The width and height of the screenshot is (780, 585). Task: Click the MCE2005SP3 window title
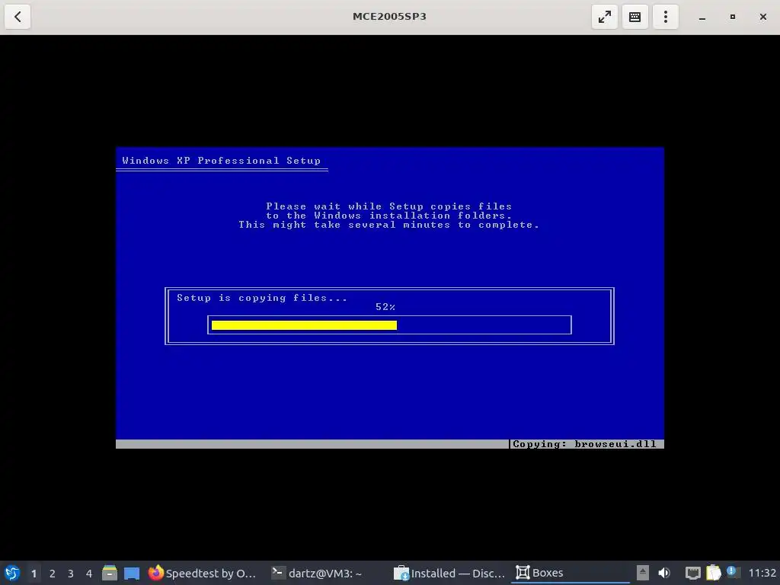pyautogui.click(x=389, y=17)
